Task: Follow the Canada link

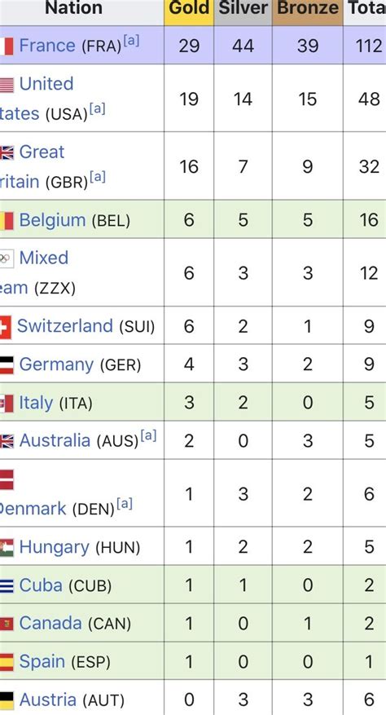Action: pos(50,624)
